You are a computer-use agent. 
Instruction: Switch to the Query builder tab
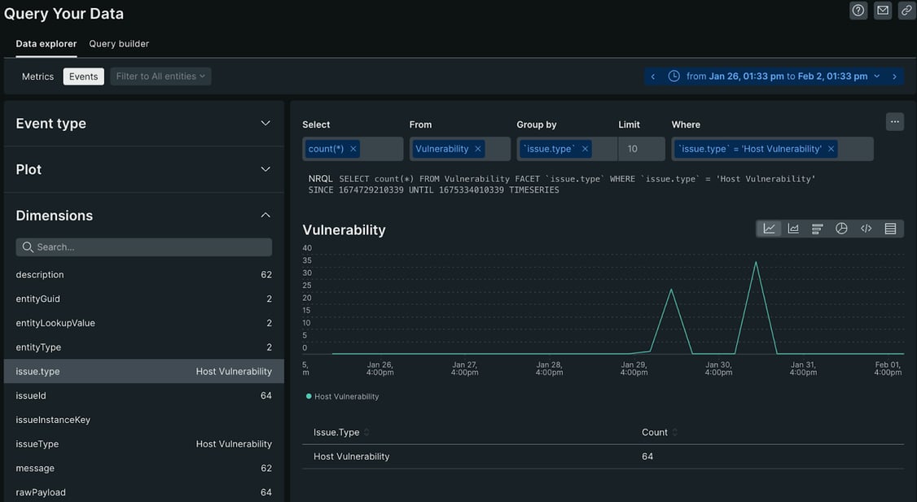(119, 43)
